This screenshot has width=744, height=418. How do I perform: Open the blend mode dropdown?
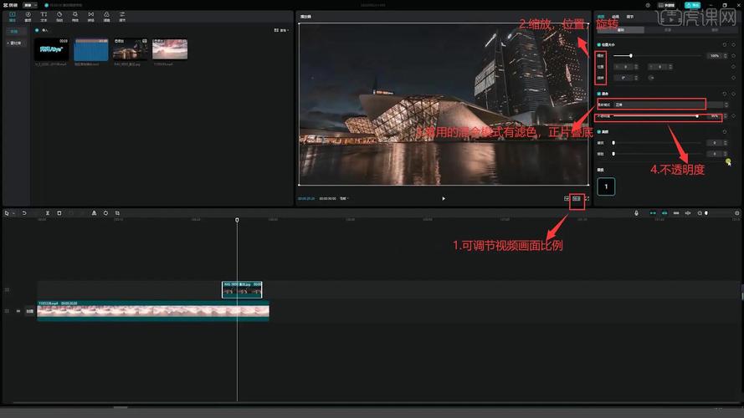pos(670,104)
